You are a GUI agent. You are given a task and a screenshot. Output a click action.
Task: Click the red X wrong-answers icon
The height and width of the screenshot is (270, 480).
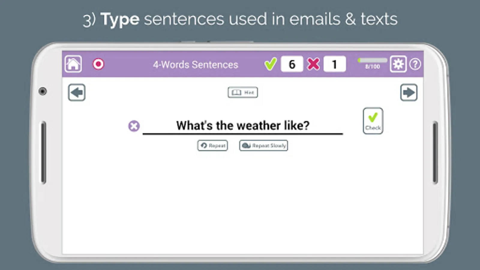pos(313,64)
